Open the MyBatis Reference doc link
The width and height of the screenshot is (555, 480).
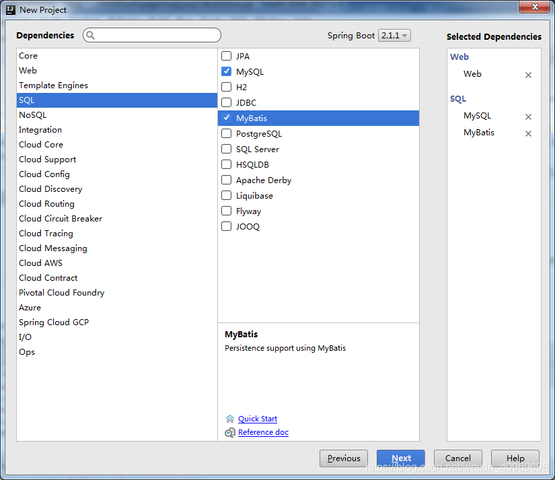263,432
